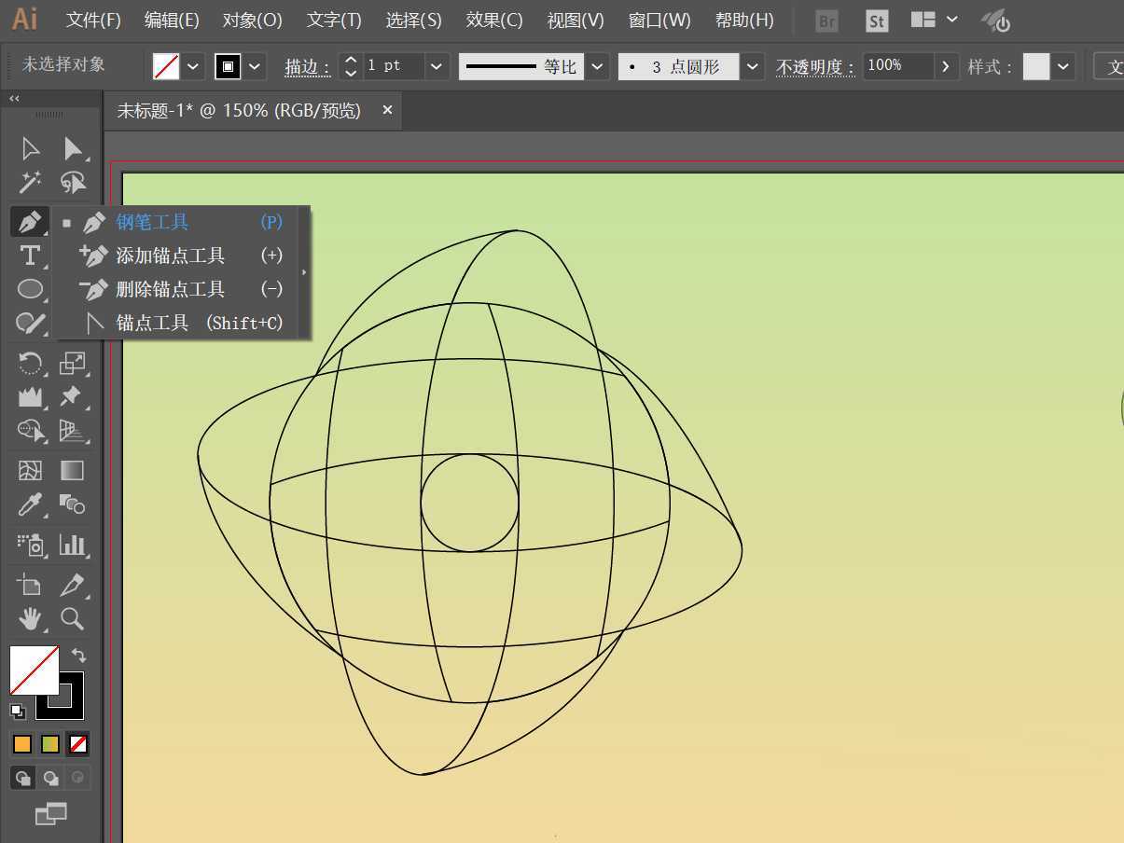Reset to default fill and stroke

click(18, 711)
